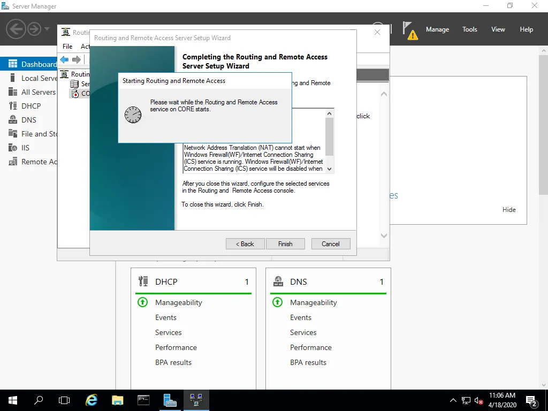Select the Server Status node icon
Screen dimensions: 548x411
[x=74, y=84]
